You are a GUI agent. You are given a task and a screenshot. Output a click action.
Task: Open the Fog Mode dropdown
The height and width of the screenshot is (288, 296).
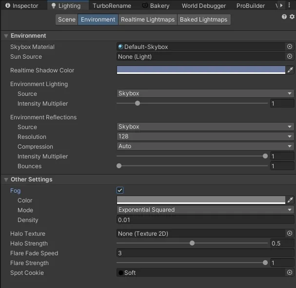[205, 210]
